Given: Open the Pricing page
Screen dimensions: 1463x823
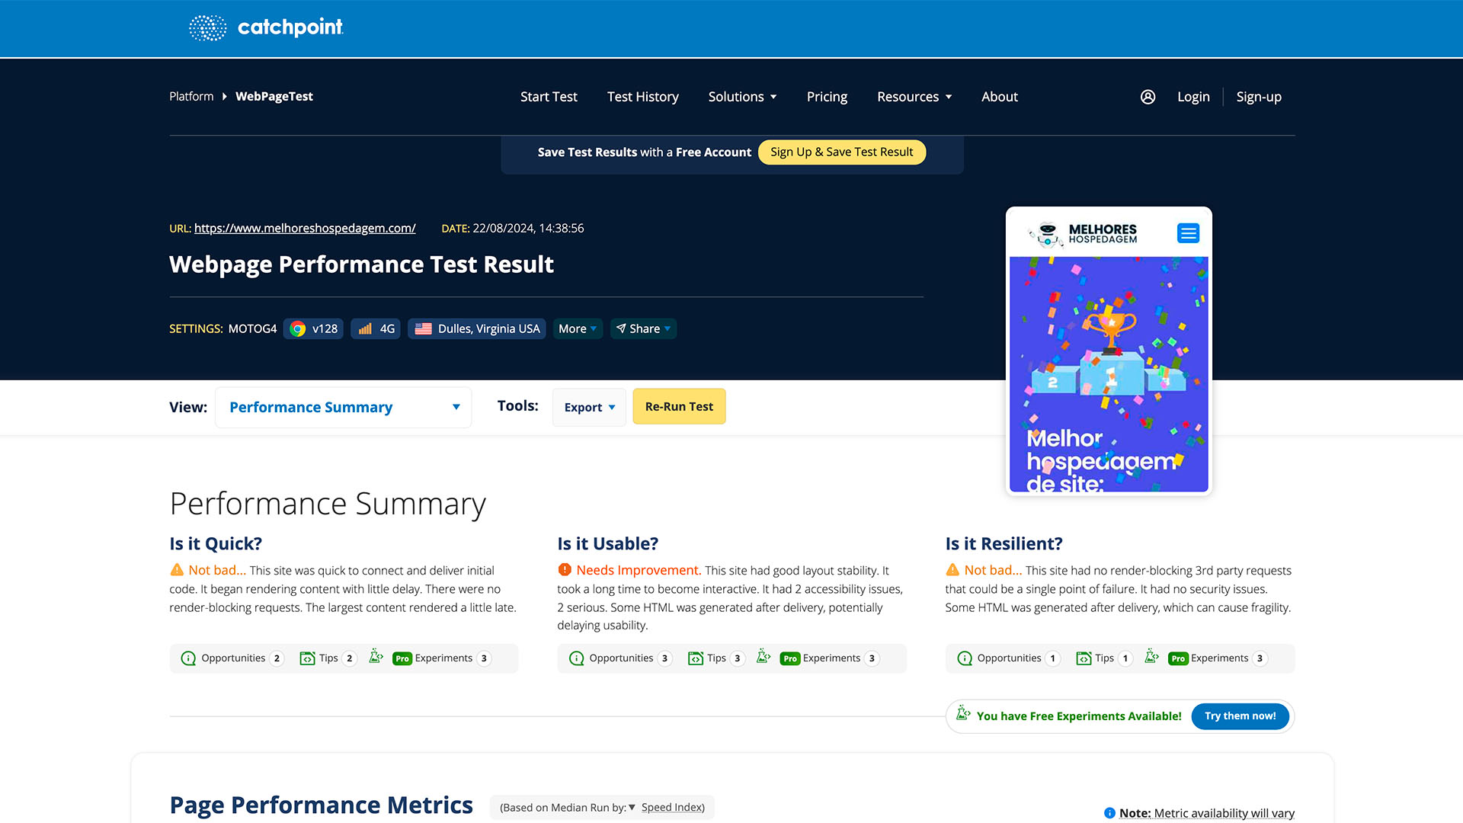Looking at the screenshot, I should (827, 97).
